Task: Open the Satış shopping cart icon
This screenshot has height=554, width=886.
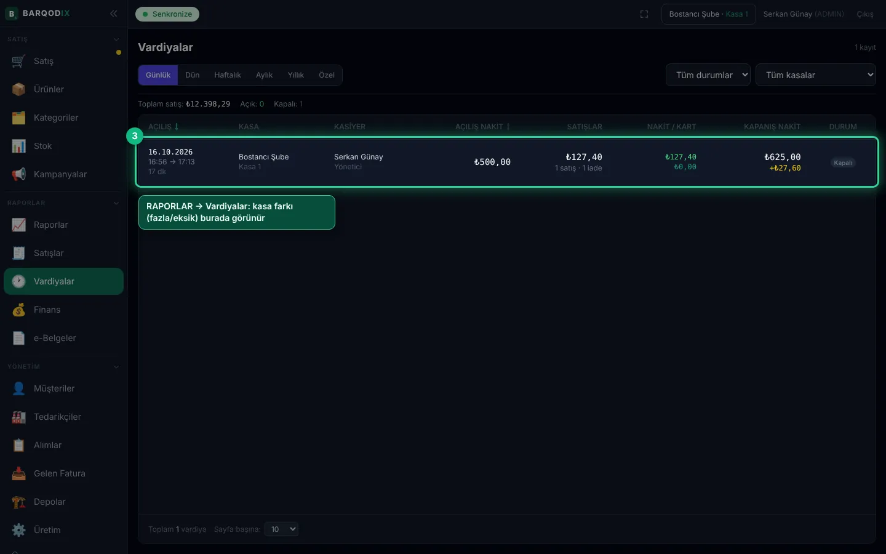Action: 19,61
